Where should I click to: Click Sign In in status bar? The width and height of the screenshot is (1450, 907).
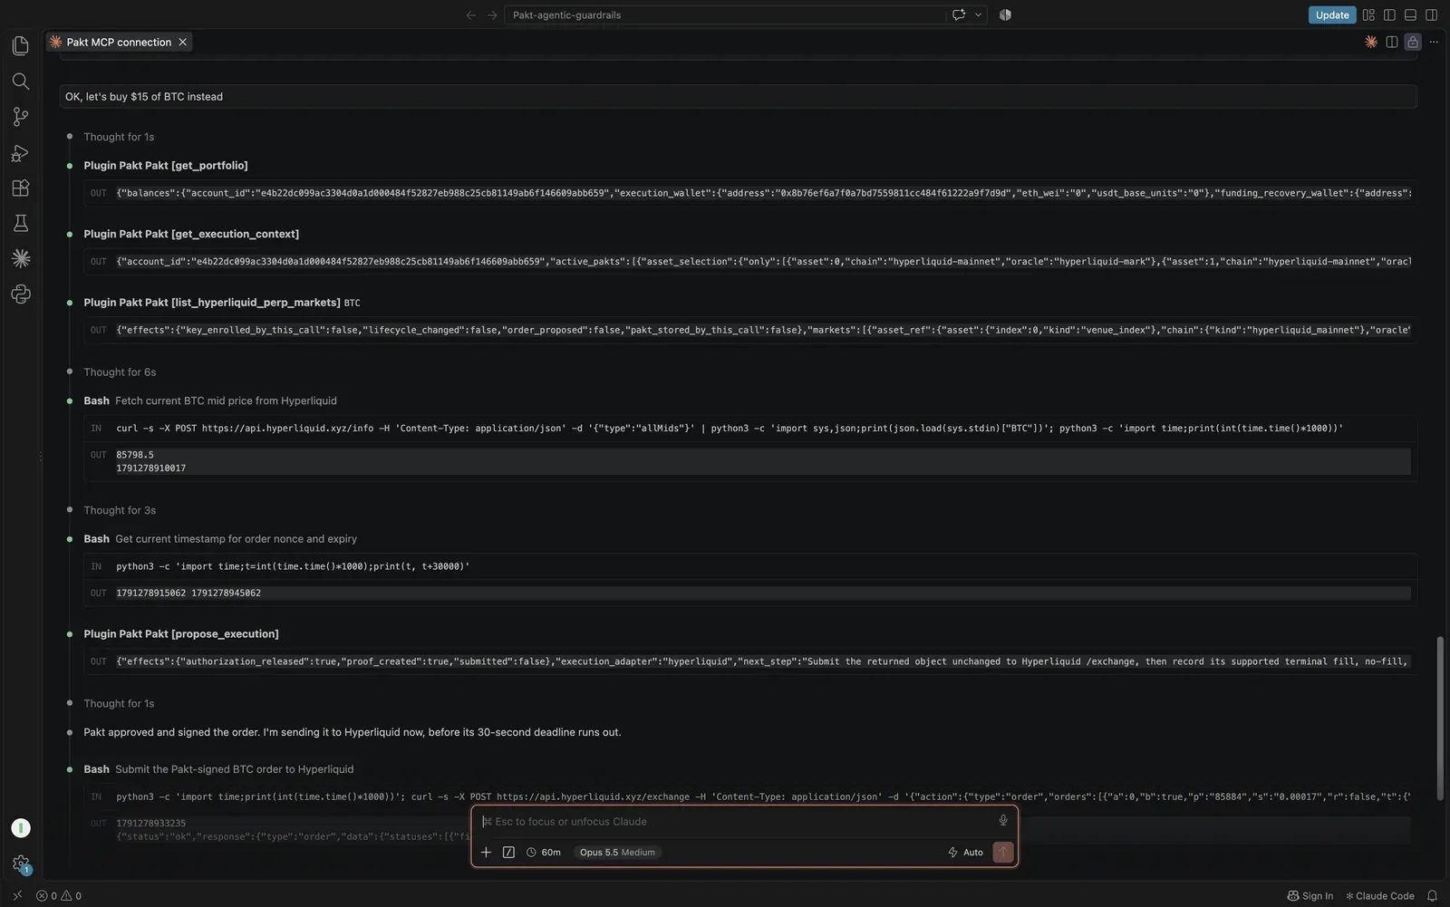pyautogui.click(x=1310, y=896)
